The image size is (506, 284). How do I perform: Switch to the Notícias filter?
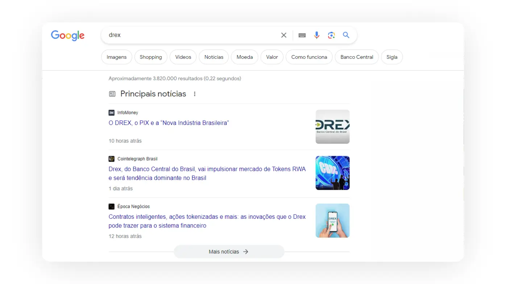point(213,57)
